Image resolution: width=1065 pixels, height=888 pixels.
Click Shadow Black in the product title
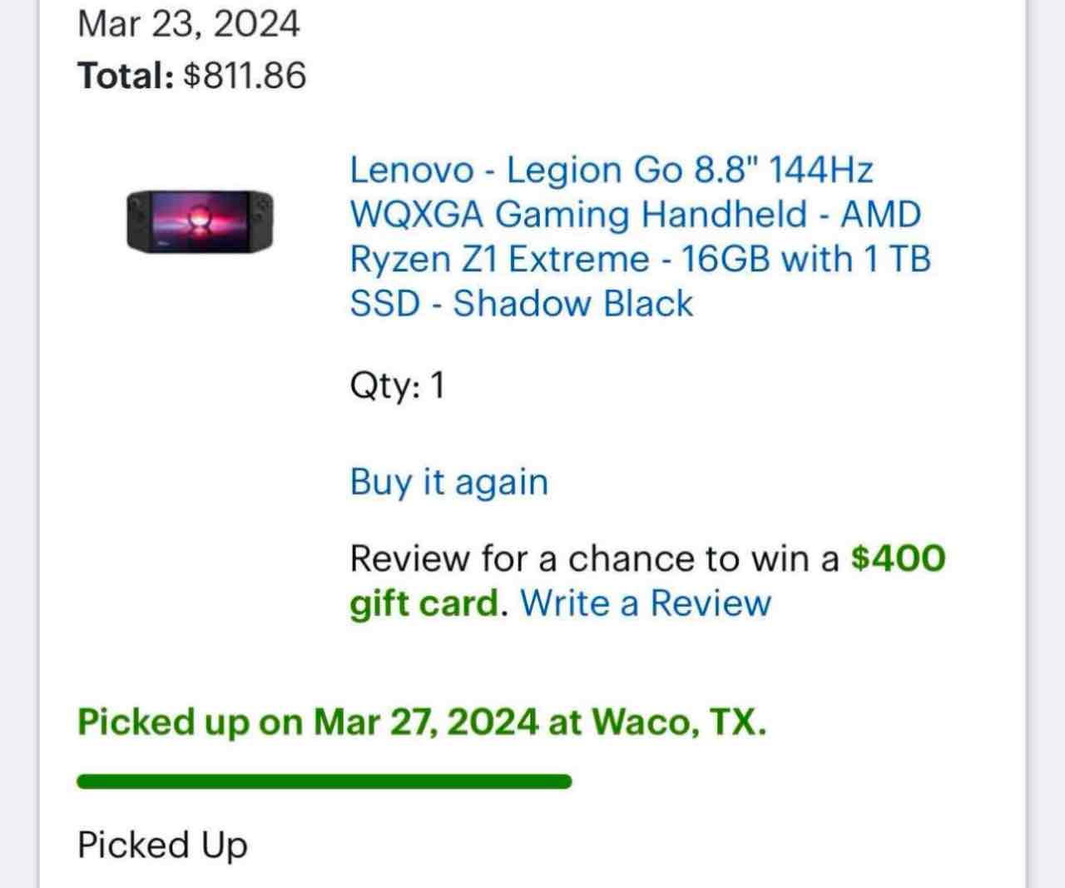(x=572, y=303)
